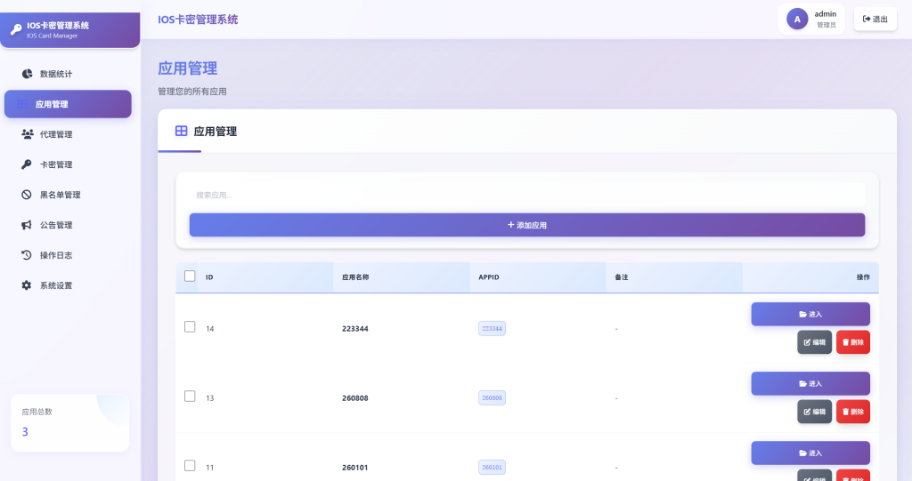The width and height of the screenshot is (912, 481).
Task: View 操作日志 page
Action: (68, 255)
